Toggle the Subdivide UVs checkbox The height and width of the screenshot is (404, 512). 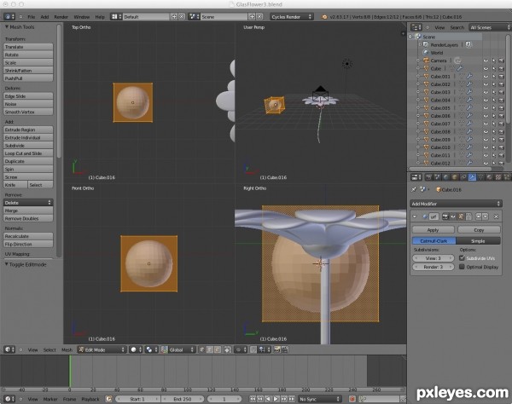[462, 258]
